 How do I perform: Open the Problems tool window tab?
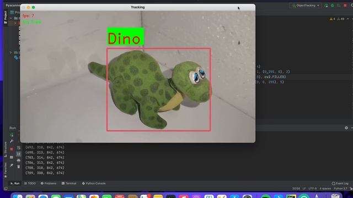[49, 183]
